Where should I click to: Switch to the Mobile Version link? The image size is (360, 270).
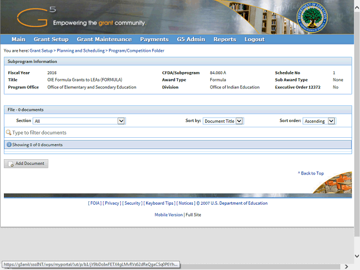click(x=169, y=215)
